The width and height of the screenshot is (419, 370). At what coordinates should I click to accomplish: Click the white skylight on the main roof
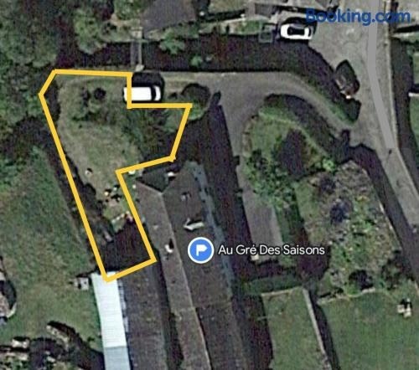pyautogui.click(x=193, y=224)
